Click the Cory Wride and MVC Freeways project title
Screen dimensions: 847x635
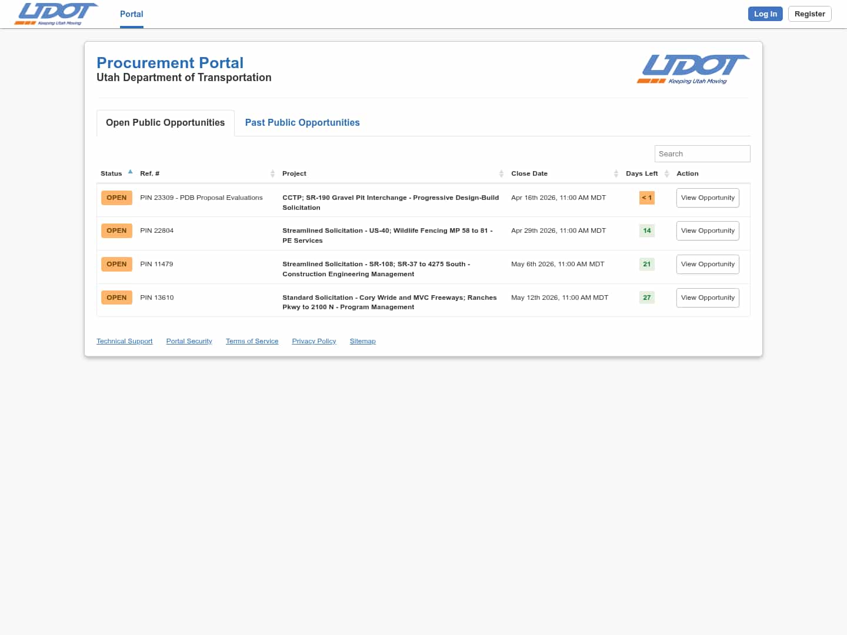point(389,303)
